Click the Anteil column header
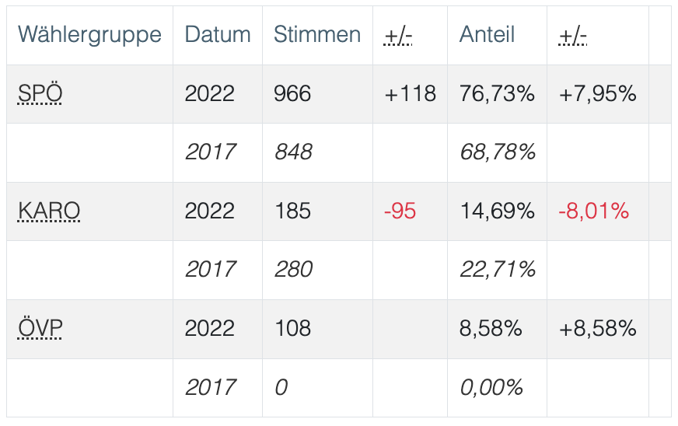 point(488,35)
